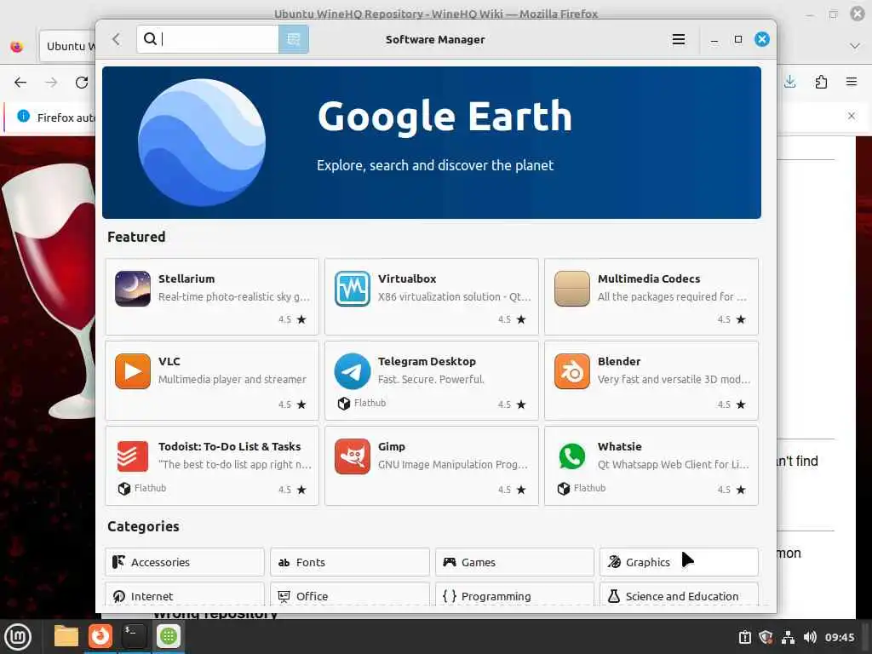Open Firefox downloads panel

pyautogui.click(x=789, y=83)
